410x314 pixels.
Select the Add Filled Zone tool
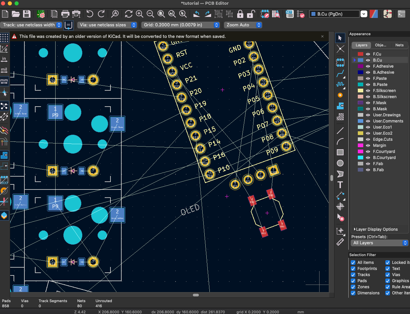click(340, 106)
